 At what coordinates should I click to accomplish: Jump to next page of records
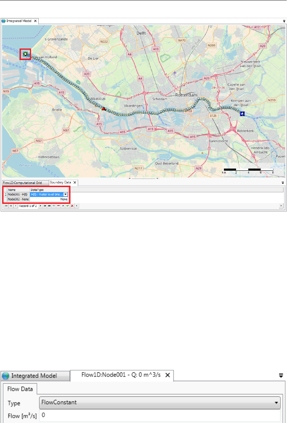(45, 206)
